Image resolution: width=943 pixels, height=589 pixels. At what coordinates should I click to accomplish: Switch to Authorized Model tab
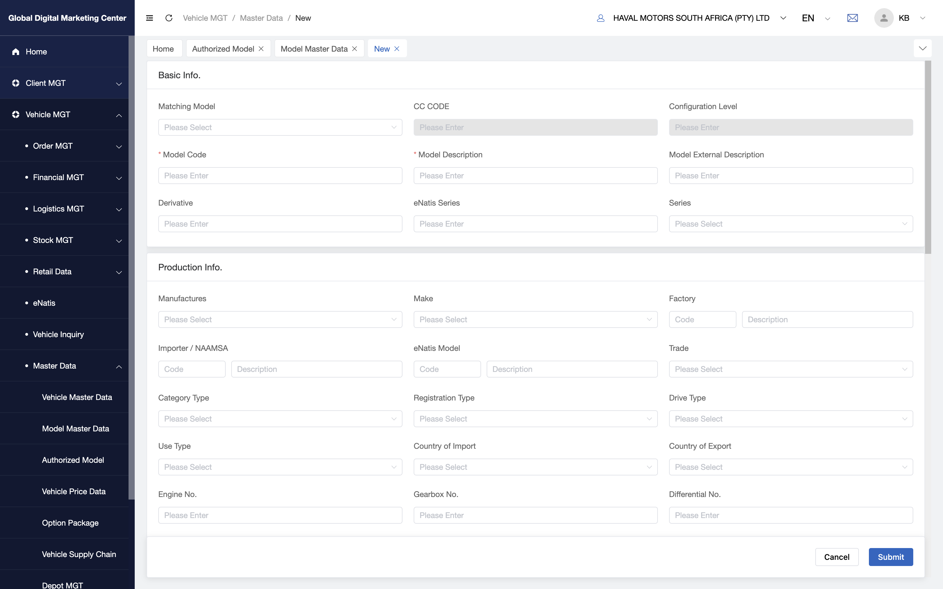223,49
